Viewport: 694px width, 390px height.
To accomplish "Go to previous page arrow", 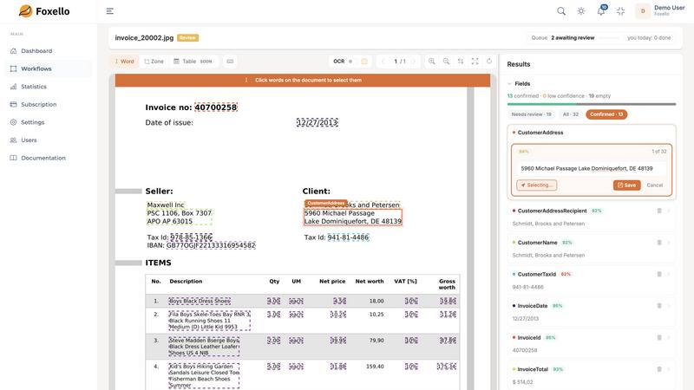I will (383, 62).
